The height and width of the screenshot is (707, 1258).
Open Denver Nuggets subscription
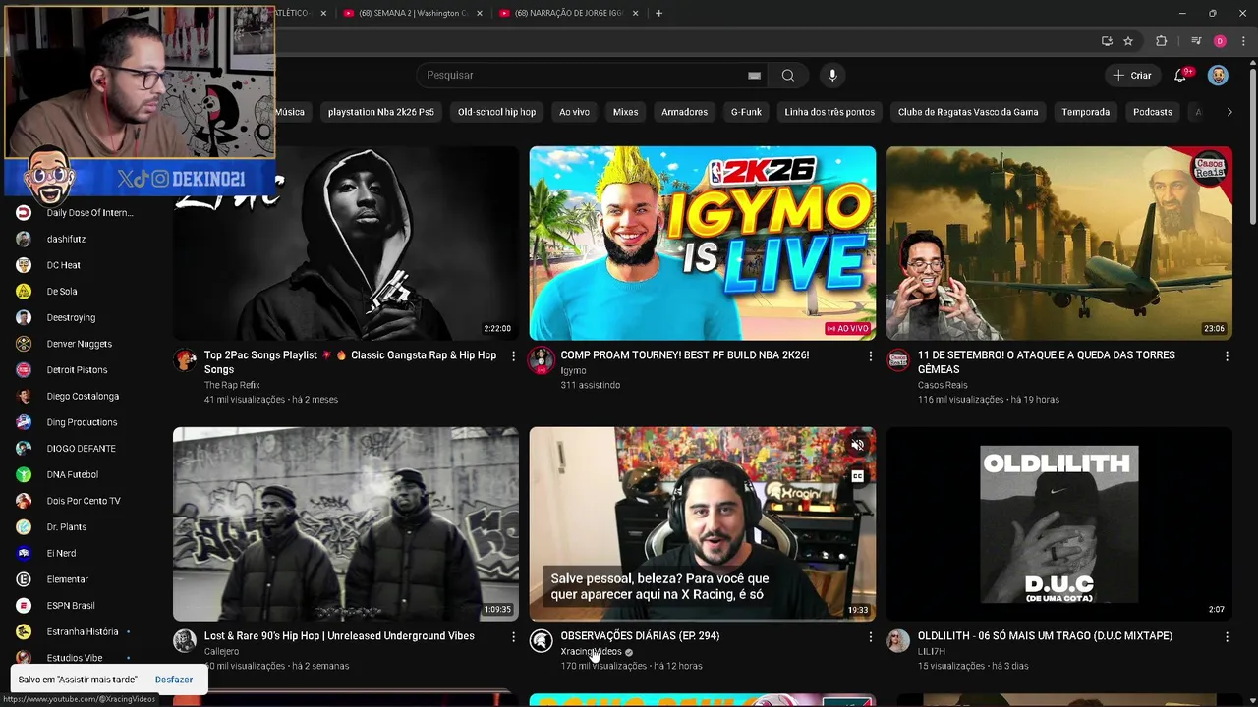point(79,344)
